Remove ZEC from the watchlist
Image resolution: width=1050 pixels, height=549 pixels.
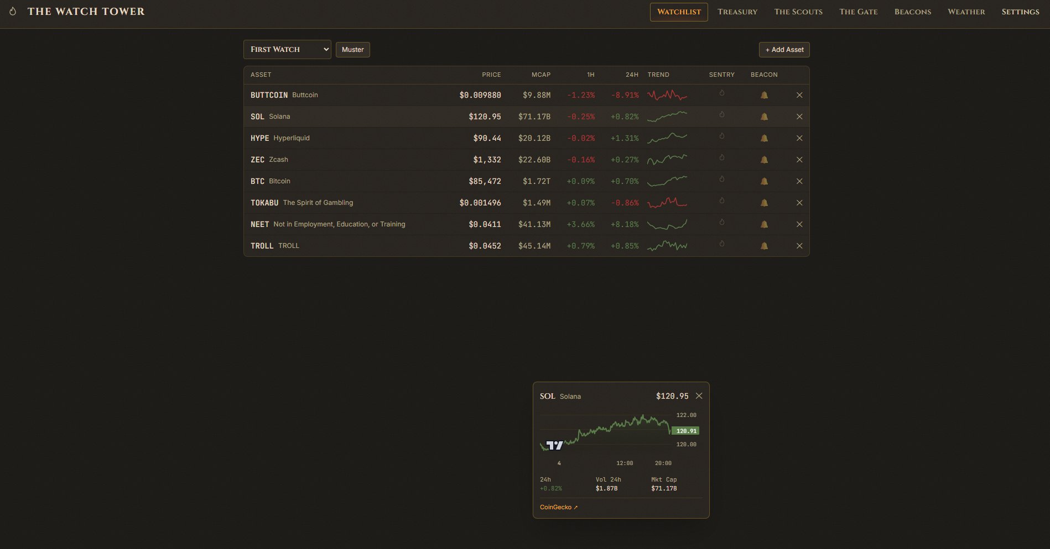point(799,160)
